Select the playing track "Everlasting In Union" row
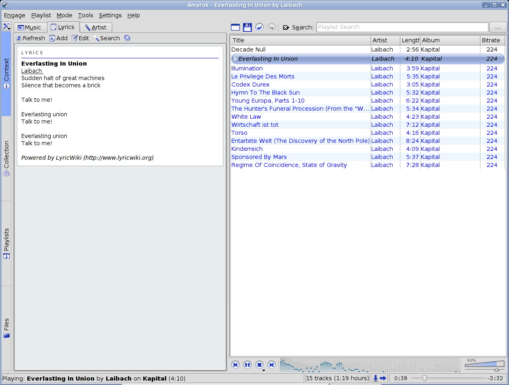This screenshot has height=385, width=509. coord(368,59)
